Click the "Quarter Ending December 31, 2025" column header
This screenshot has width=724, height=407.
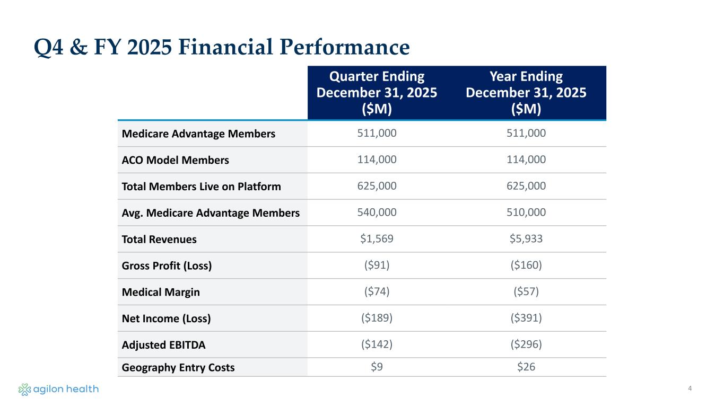point(377,92)
